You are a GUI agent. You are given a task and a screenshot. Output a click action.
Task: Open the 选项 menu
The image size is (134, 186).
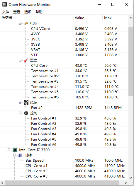[28, 12]
